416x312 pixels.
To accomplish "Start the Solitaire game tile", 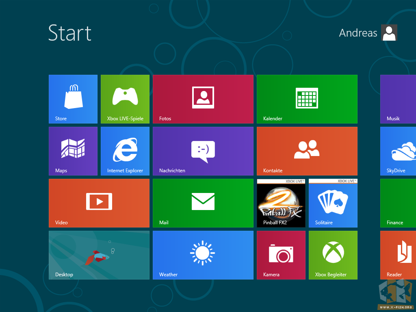I will 333,203.
